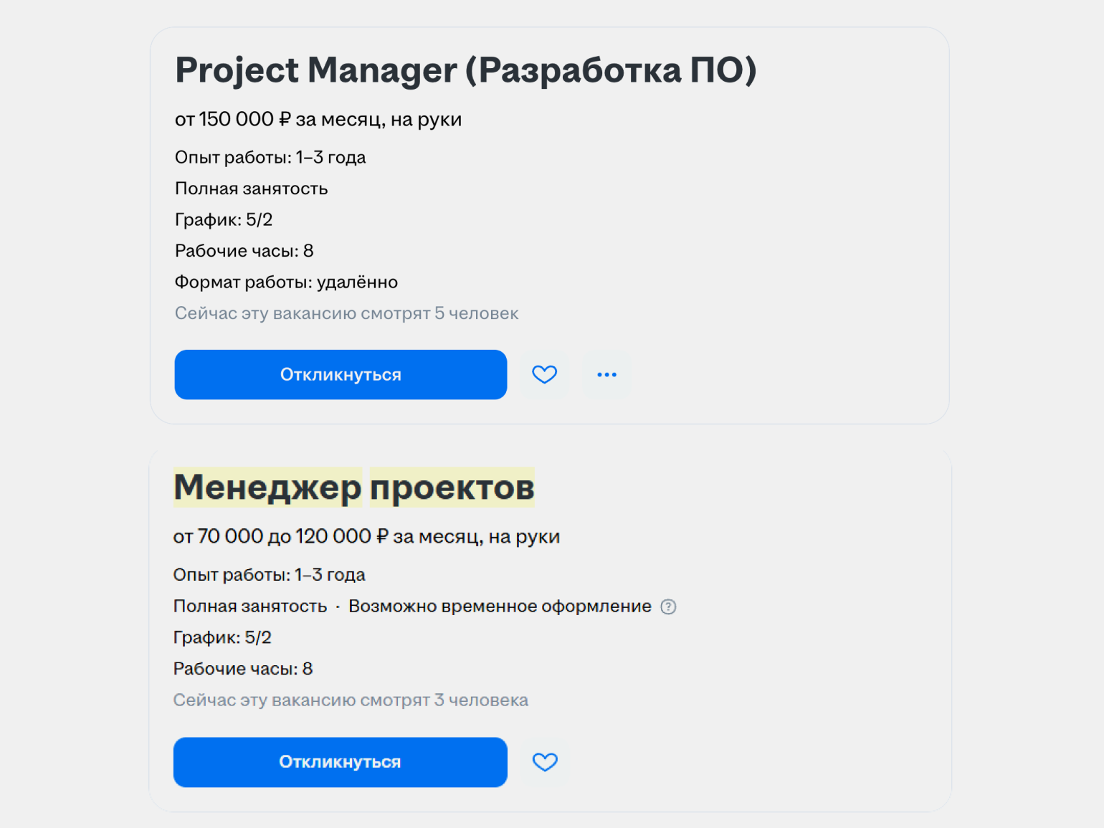Click 'Опыт работы: 1–3 года' in Project Manager card
The width and height of the screenshot is (1104, 828).
270,158
